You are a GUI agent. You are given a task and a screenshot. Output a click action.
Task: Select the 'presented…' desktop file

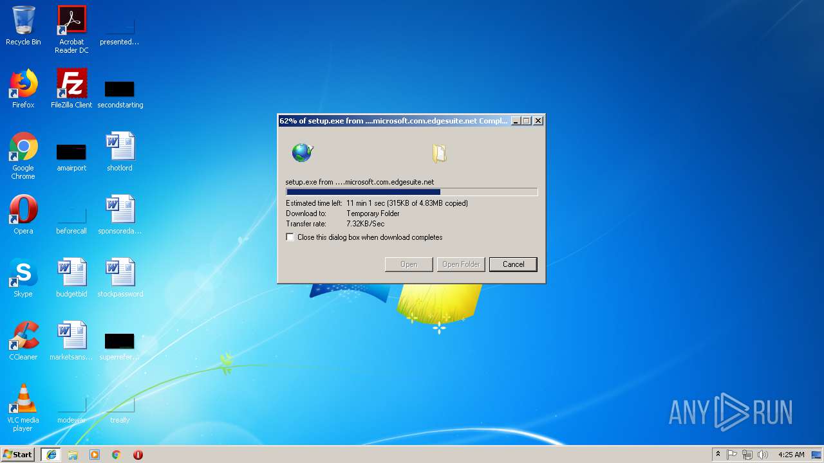click(x=120, y=26)
